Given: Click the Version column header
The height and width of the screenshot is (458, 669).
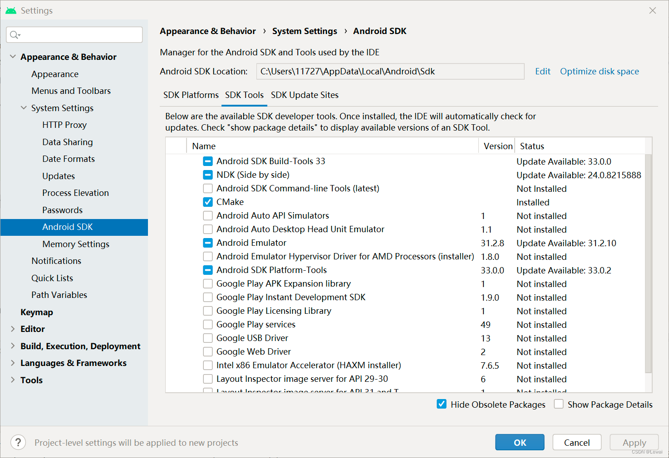Looking at the screenshot, I should (497, 146).
